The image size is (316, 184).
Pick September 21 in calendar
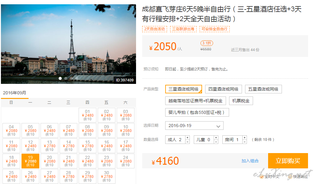tap(68, 161)
